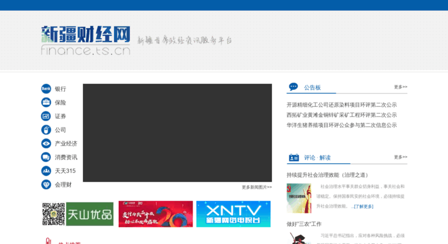The height and width of the screenshot is (244, 448).
Task: Open the 消费资讯 category link
Action: (66, 157)
